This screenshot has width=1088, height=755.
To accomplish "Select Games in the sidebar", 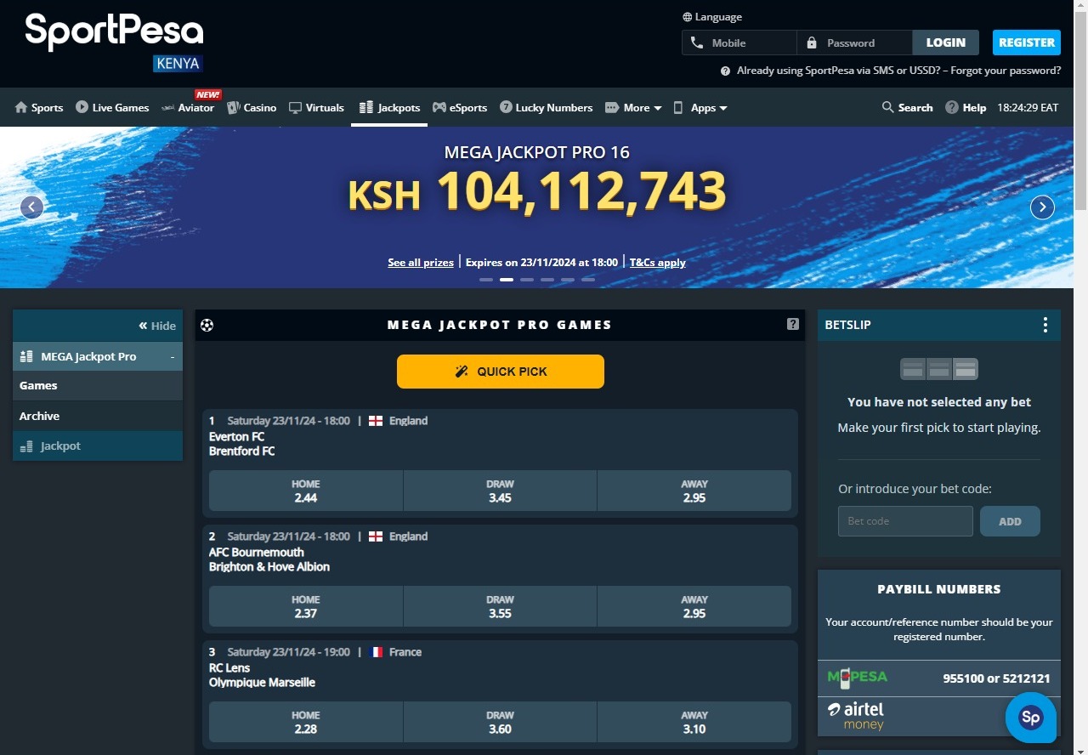I will tap(98, 385).
